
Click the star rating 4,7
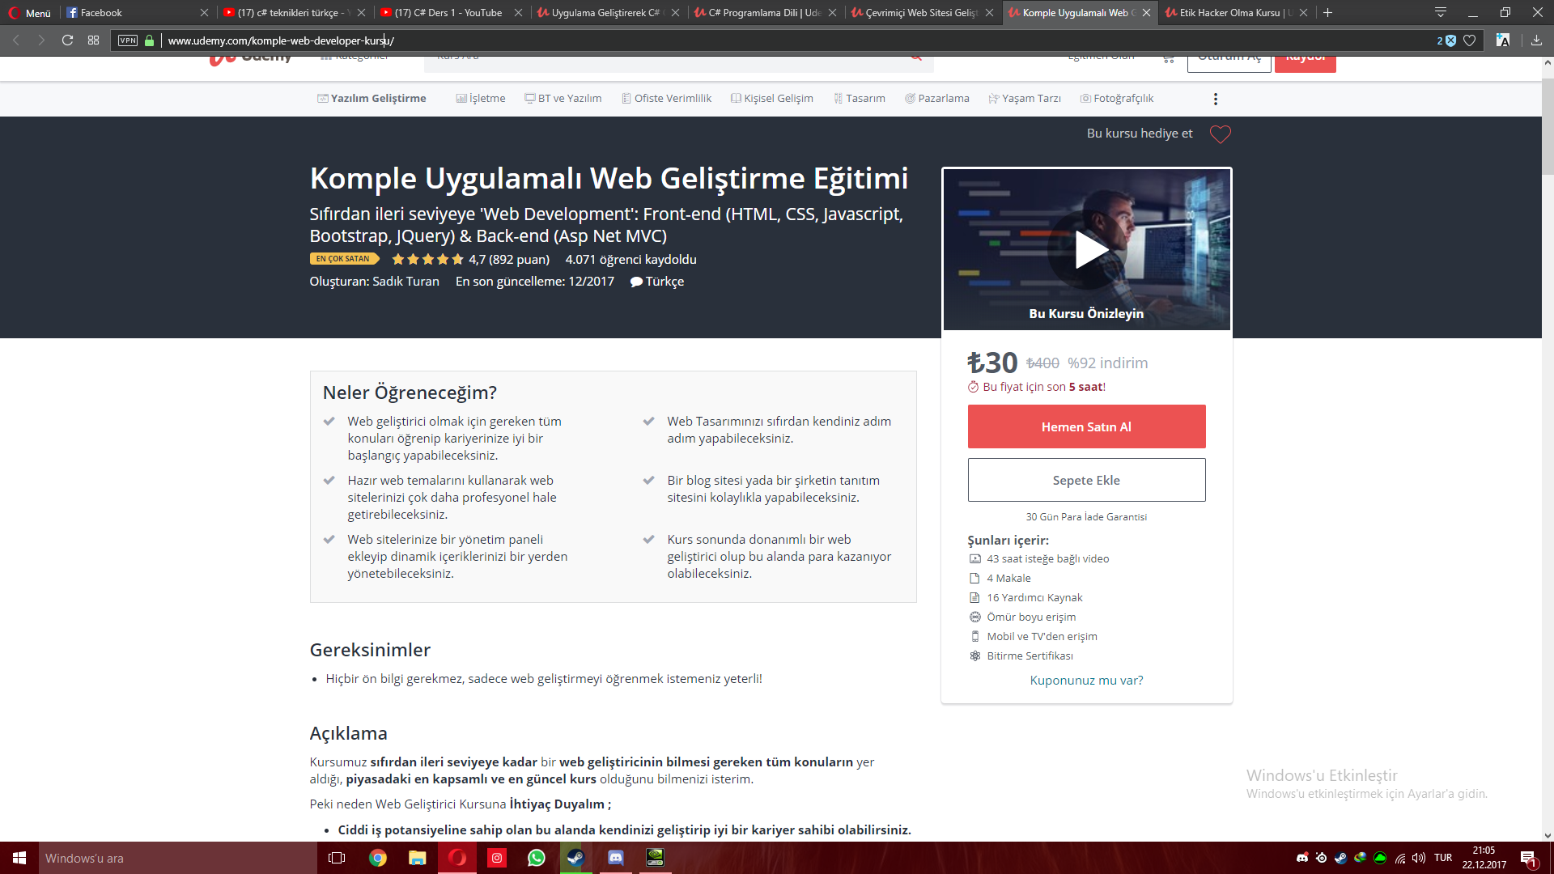click(x=471, y=260)
